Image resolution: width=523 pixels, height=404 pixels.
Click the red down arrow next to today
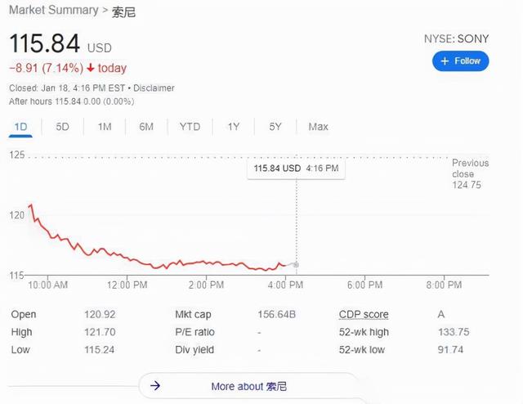click(x=91, y=68)
